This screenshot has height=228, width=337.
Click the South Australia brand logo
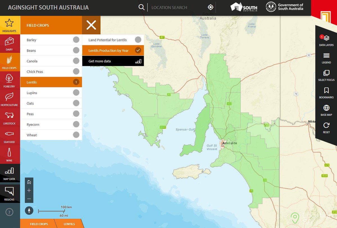(244, 7)
